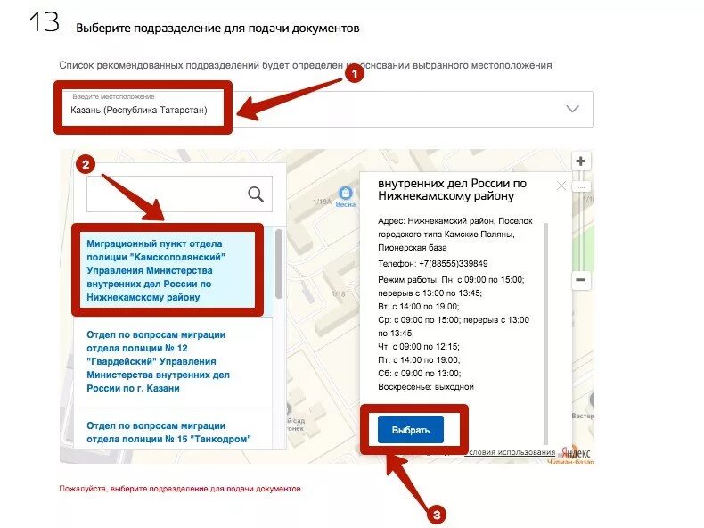Click the Выбрать button

point(410,430)
